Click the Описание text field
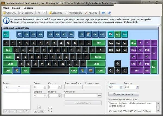 81,96
